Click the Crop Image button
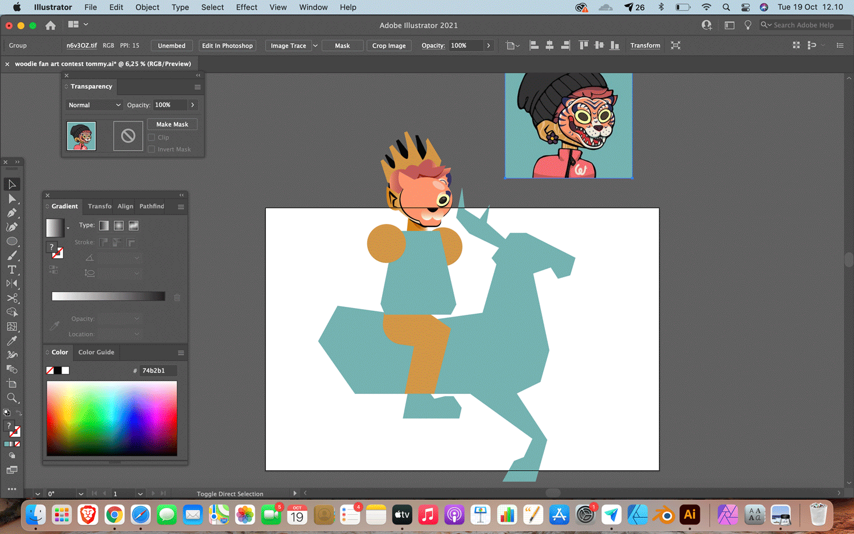Screen dimensions: 854x534 tap(389, 46)
